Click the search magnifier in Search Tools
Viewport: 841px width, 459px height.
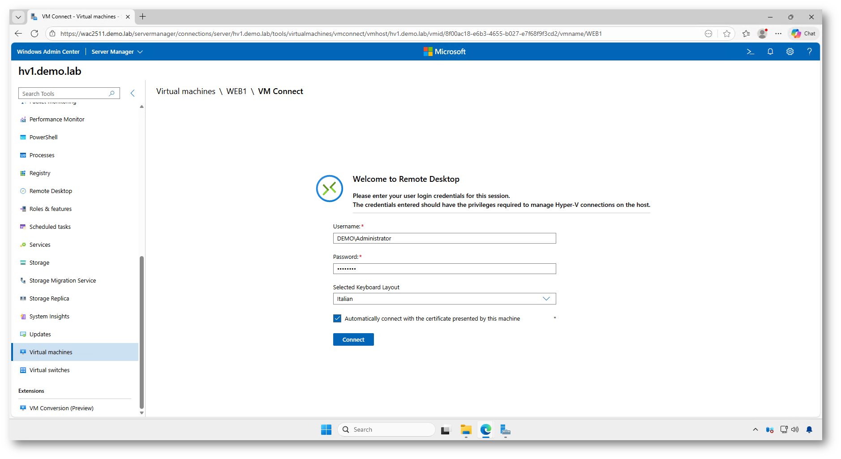click(x=112, y=94)
